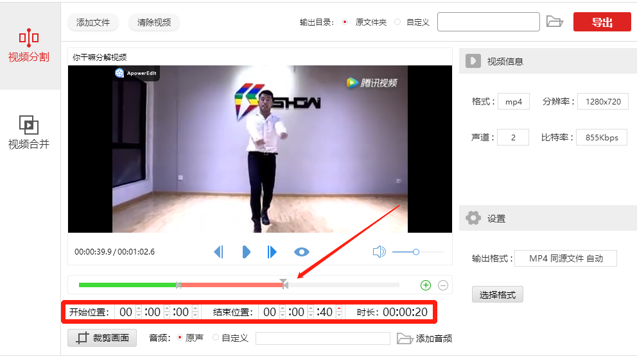This screenshot has width=637, height=359.
Task: Click the output directory path field
Action: (x=488, y=22)
